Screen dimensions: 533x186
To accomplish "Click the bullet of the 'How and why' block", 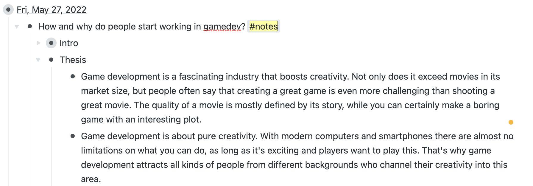I will 30,27.
